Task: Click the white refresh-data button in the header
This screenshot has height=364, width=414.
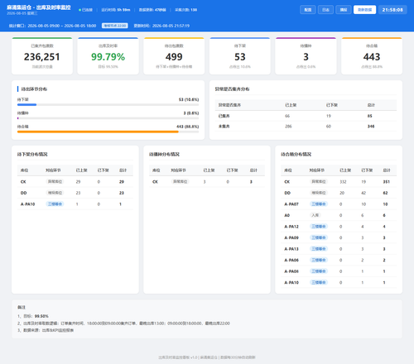Action: click(x=364, y=10)
